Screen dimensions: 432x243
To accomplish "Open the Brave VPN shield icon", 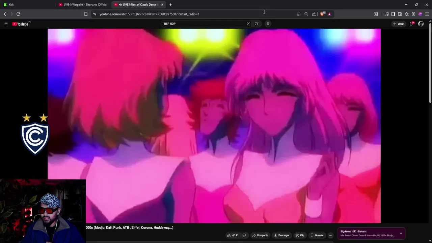I will pos(413,14).
